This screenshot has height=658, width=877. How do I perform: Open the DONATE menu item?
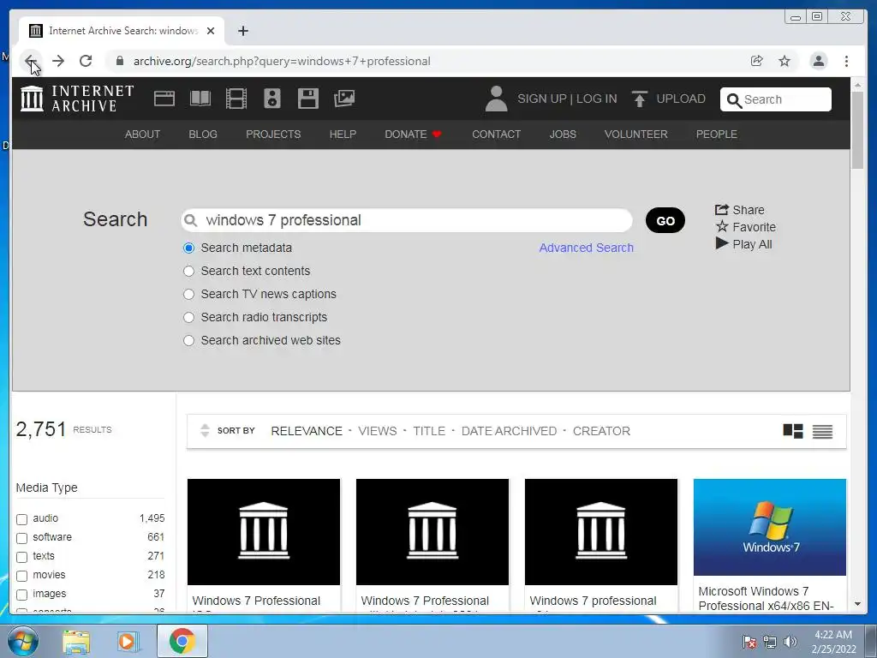tap(413, 135)
